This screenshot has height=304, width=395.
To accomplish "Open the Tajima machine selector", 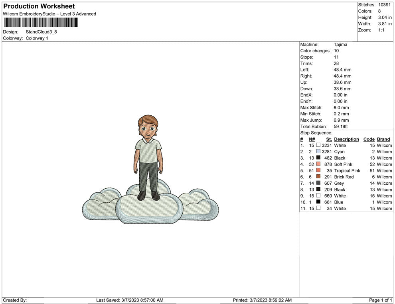I will coord(340,44).
